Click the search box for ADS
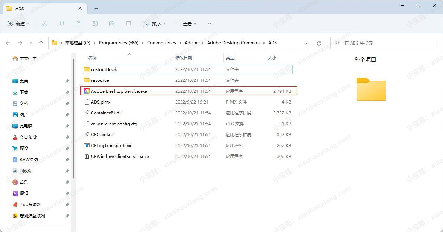Image resolution: width=443 pixels, height=232 pixels. pos(386,43)
